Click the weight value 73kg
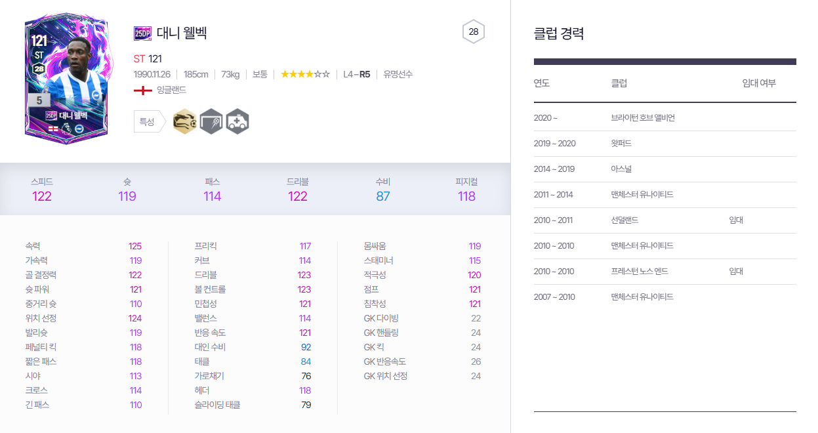Image resolution: width=818 pixels, height=433 pixels. (x=230, y=74)
